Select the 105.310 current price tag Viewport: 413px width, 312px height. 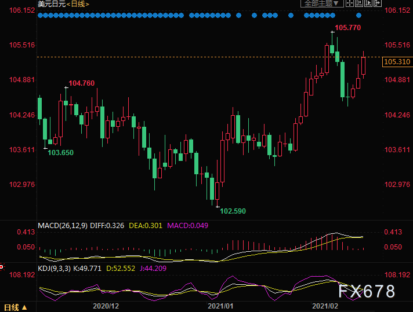(x=397, y=62)
